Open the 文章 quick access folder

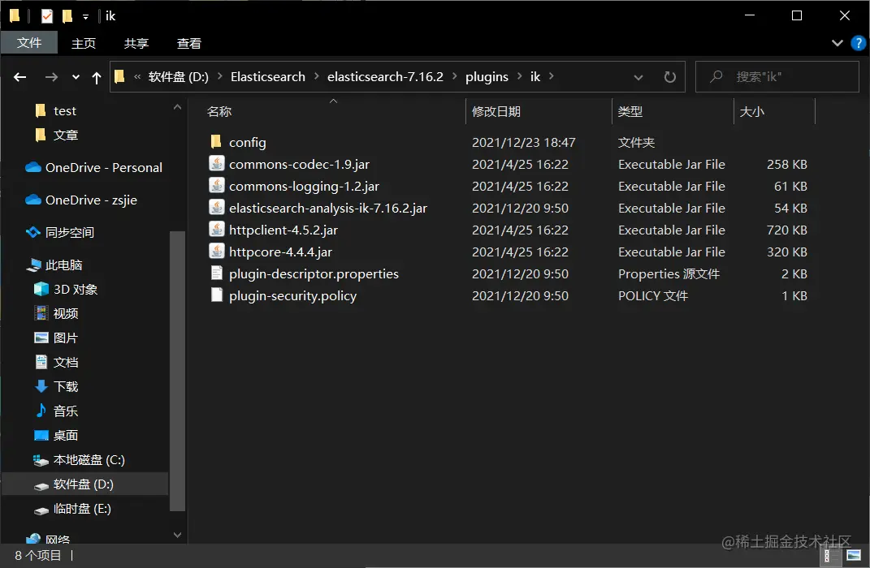pyautogui.click(x=57, y=136)
